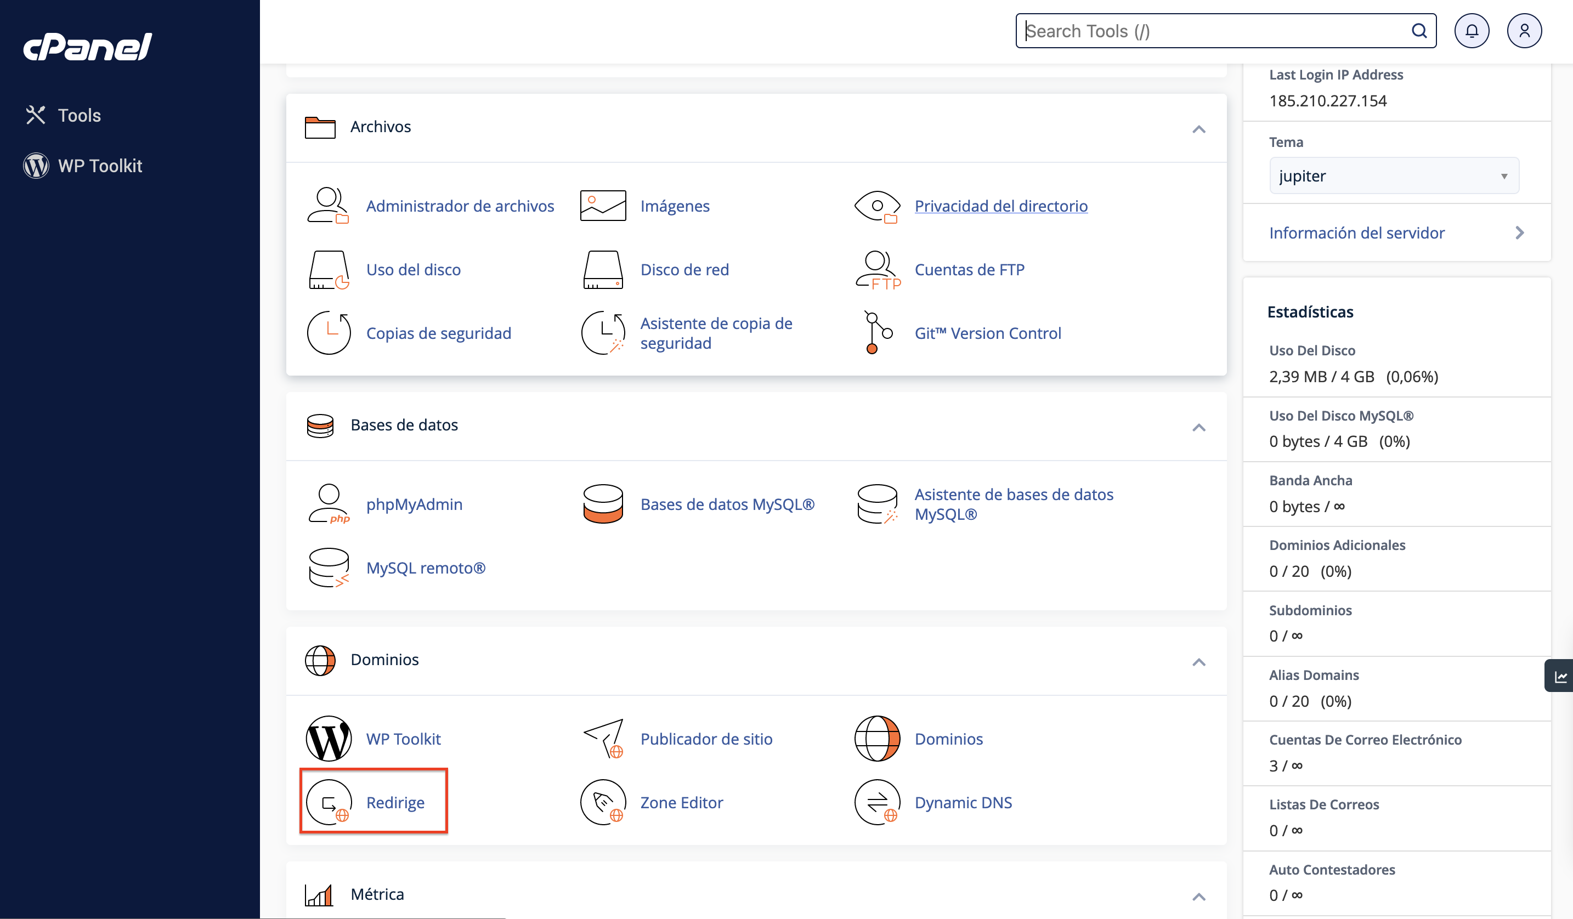Open Copias de seguridad link
This screenshot has width=1573, height=919.
[x=438, y=333]
